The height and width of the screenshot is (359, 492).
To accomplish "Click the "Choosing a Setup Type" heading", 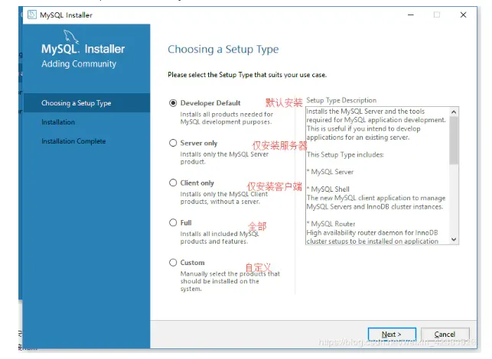I will 223,49.
